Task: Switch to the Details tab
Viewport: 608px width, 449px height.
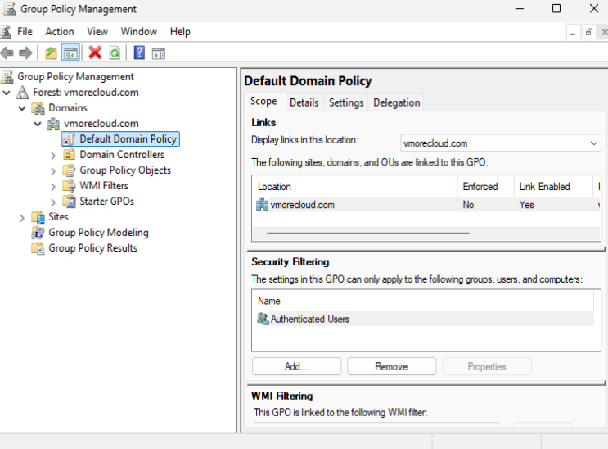Action: [x=304, y=102]
